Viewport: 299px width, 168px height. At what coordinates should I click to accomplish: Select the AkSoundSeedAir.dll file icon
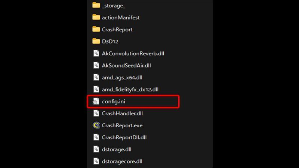coord(96,65)
